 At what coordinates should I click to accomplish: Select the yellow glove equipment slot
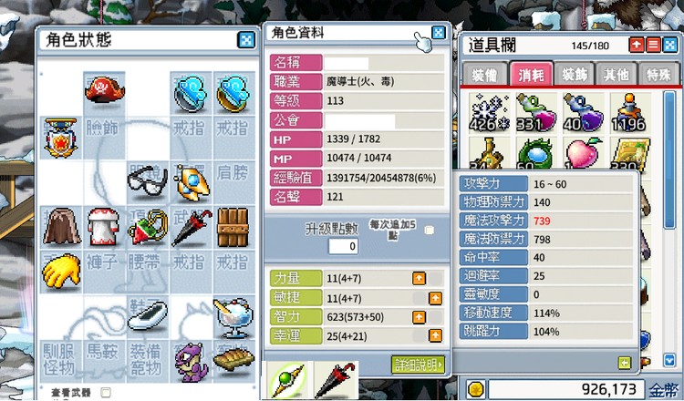(x=61, y=272)
